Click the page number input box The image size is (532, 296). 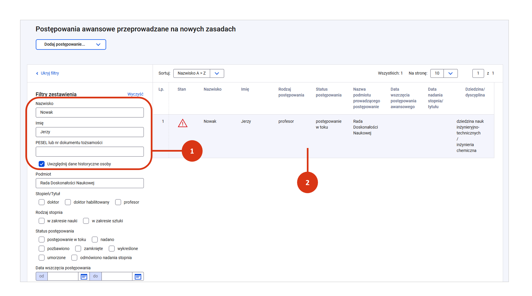tap(478, 73)
